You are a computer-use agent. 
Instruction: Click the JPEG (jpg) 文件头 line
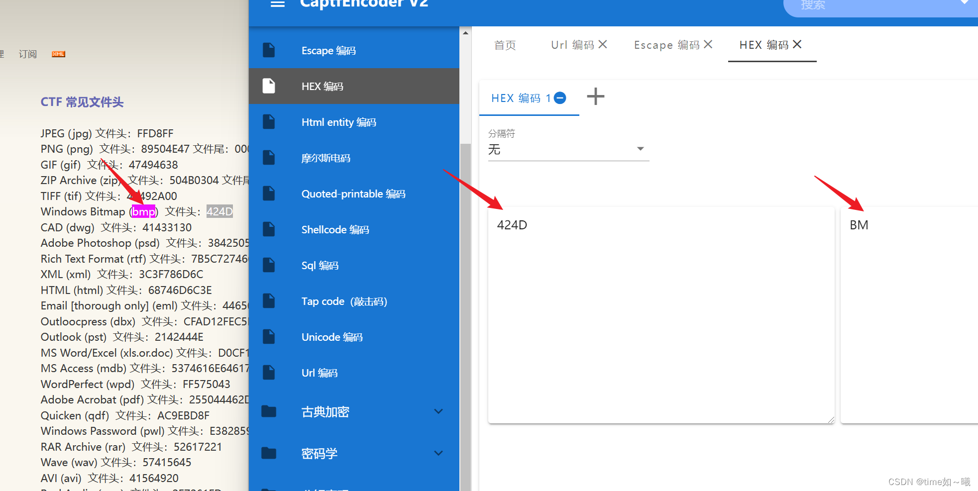(x=107, y=133)
